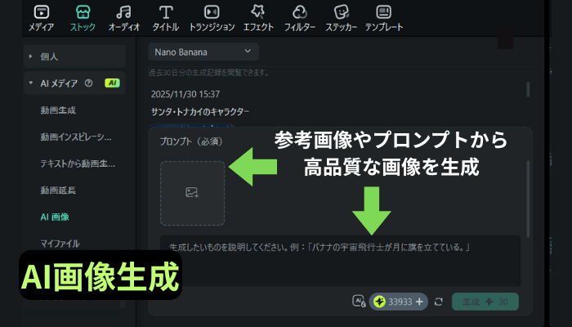This screenshot has width=572, height=327.
Task: Open the Nano Banana model dropdown
Action: [x=203, y=52]
